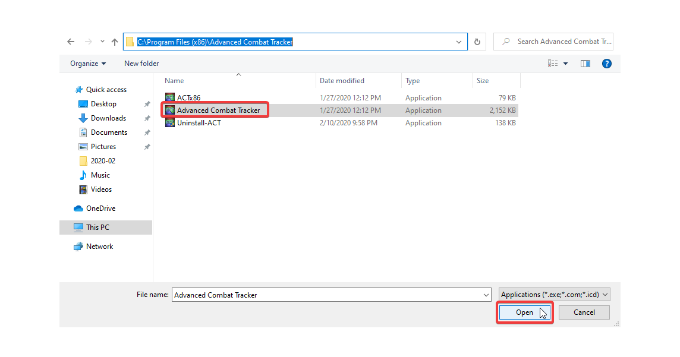Go back using the back arrow

pos(71,42)
